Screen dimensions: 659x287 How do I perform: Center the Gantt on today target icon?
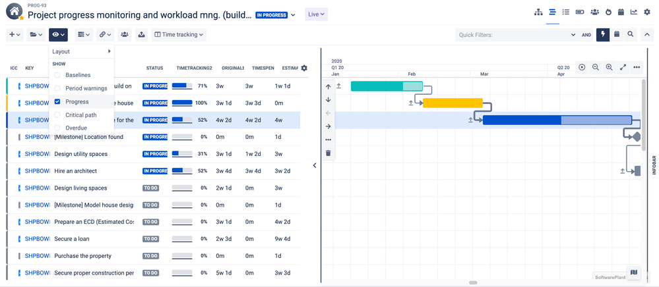(582, 67)
